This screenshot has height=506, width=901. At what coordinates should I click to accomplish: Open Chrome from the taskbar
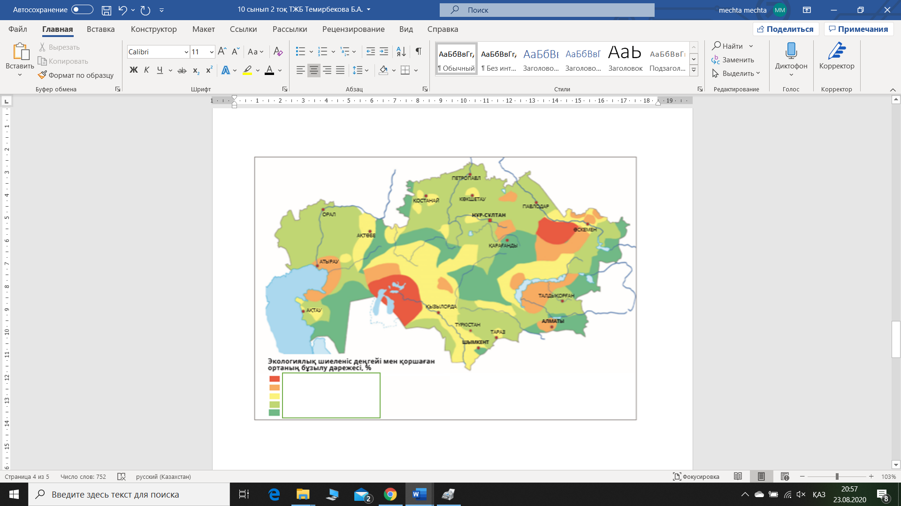click(390, 494)
